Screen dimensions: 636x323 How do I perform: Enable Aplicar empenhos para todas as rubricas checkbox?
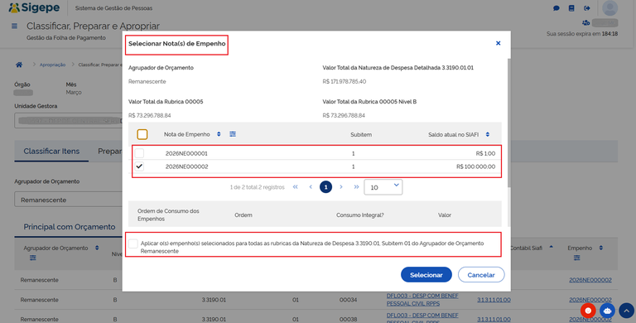pyautogui.click(x=133, y=243)
